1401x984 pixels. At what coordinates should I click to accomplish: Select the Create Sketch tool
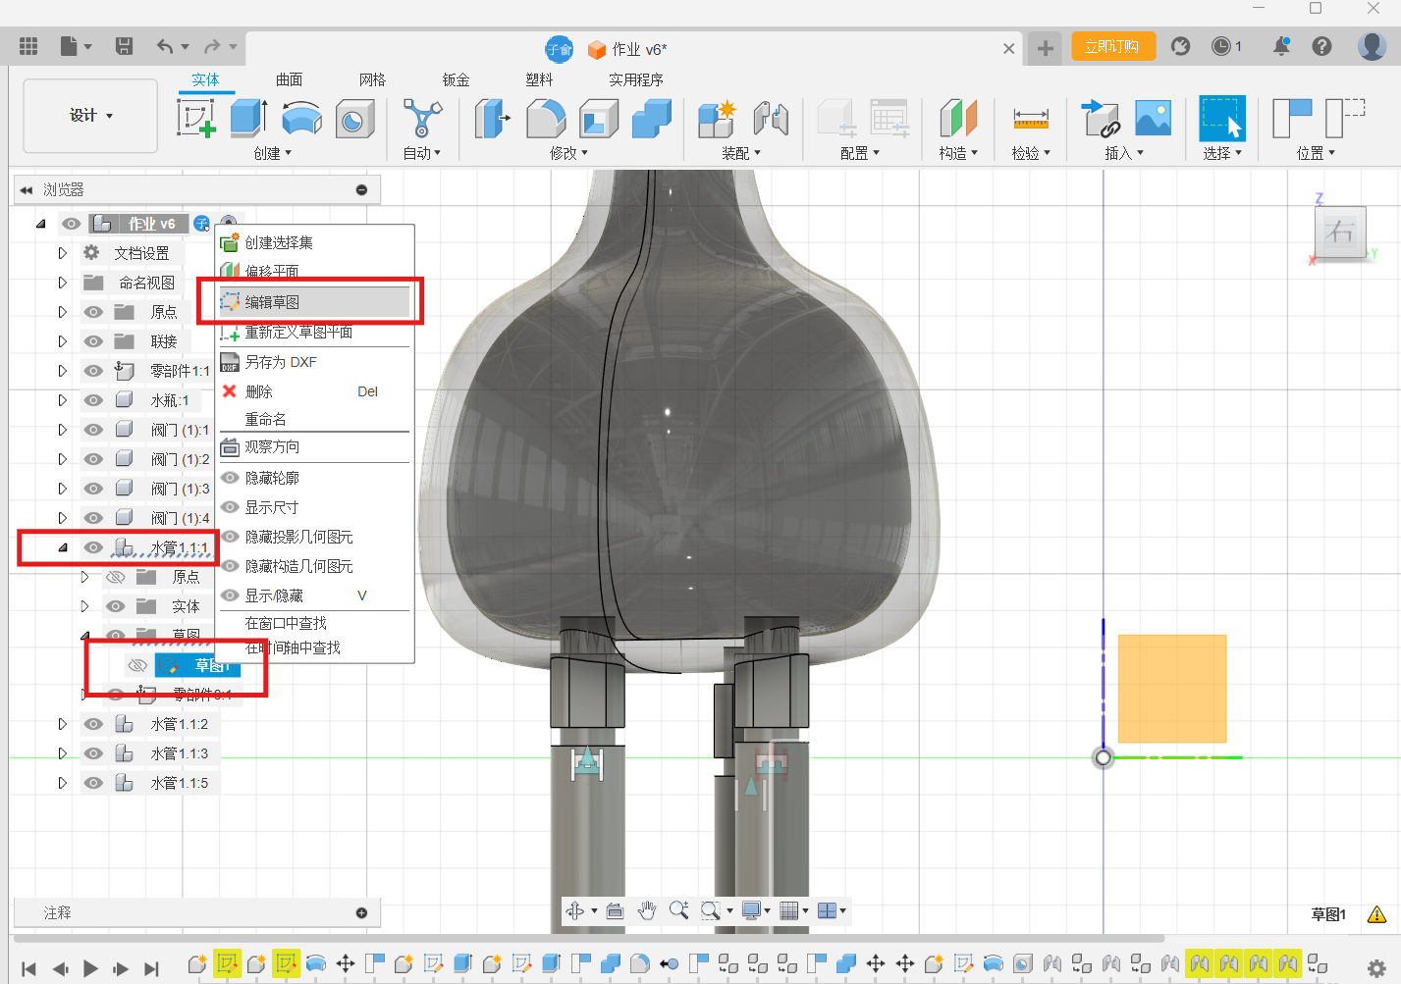pos(196,119)
